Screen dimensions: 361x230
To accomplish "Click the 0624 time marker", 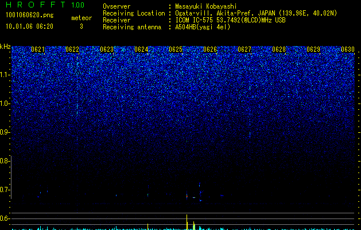I will click(141, 49).
